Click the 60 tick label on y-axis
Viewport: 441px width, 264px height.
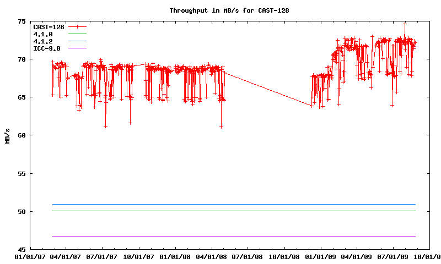pyautogui.click(x=21, y=135)
